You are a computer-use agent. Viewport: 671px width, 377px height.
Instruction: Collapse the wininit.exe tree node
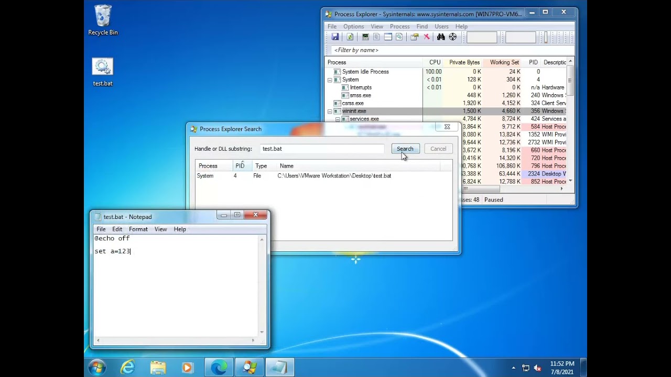tap(330, 111)
